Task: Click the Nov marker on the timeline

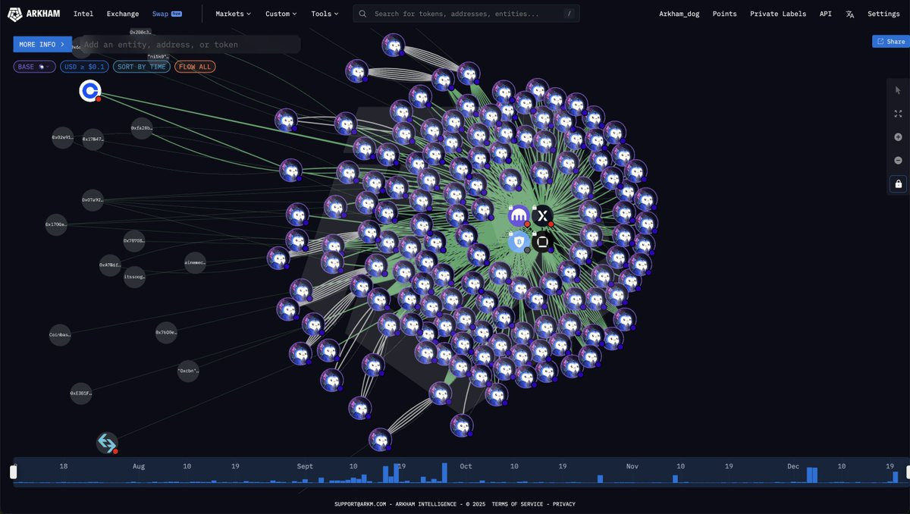Action: (x=632, y=466)
